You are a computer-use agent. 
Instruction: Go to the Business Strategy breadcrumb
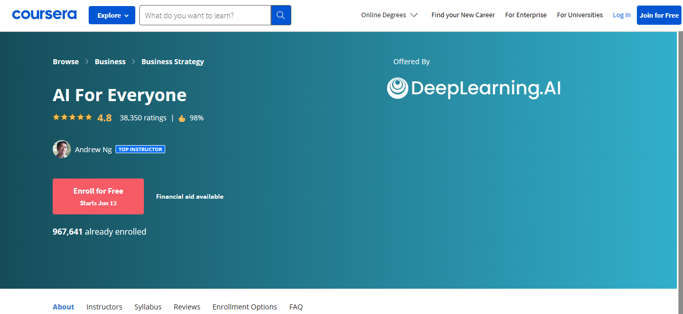173,62
